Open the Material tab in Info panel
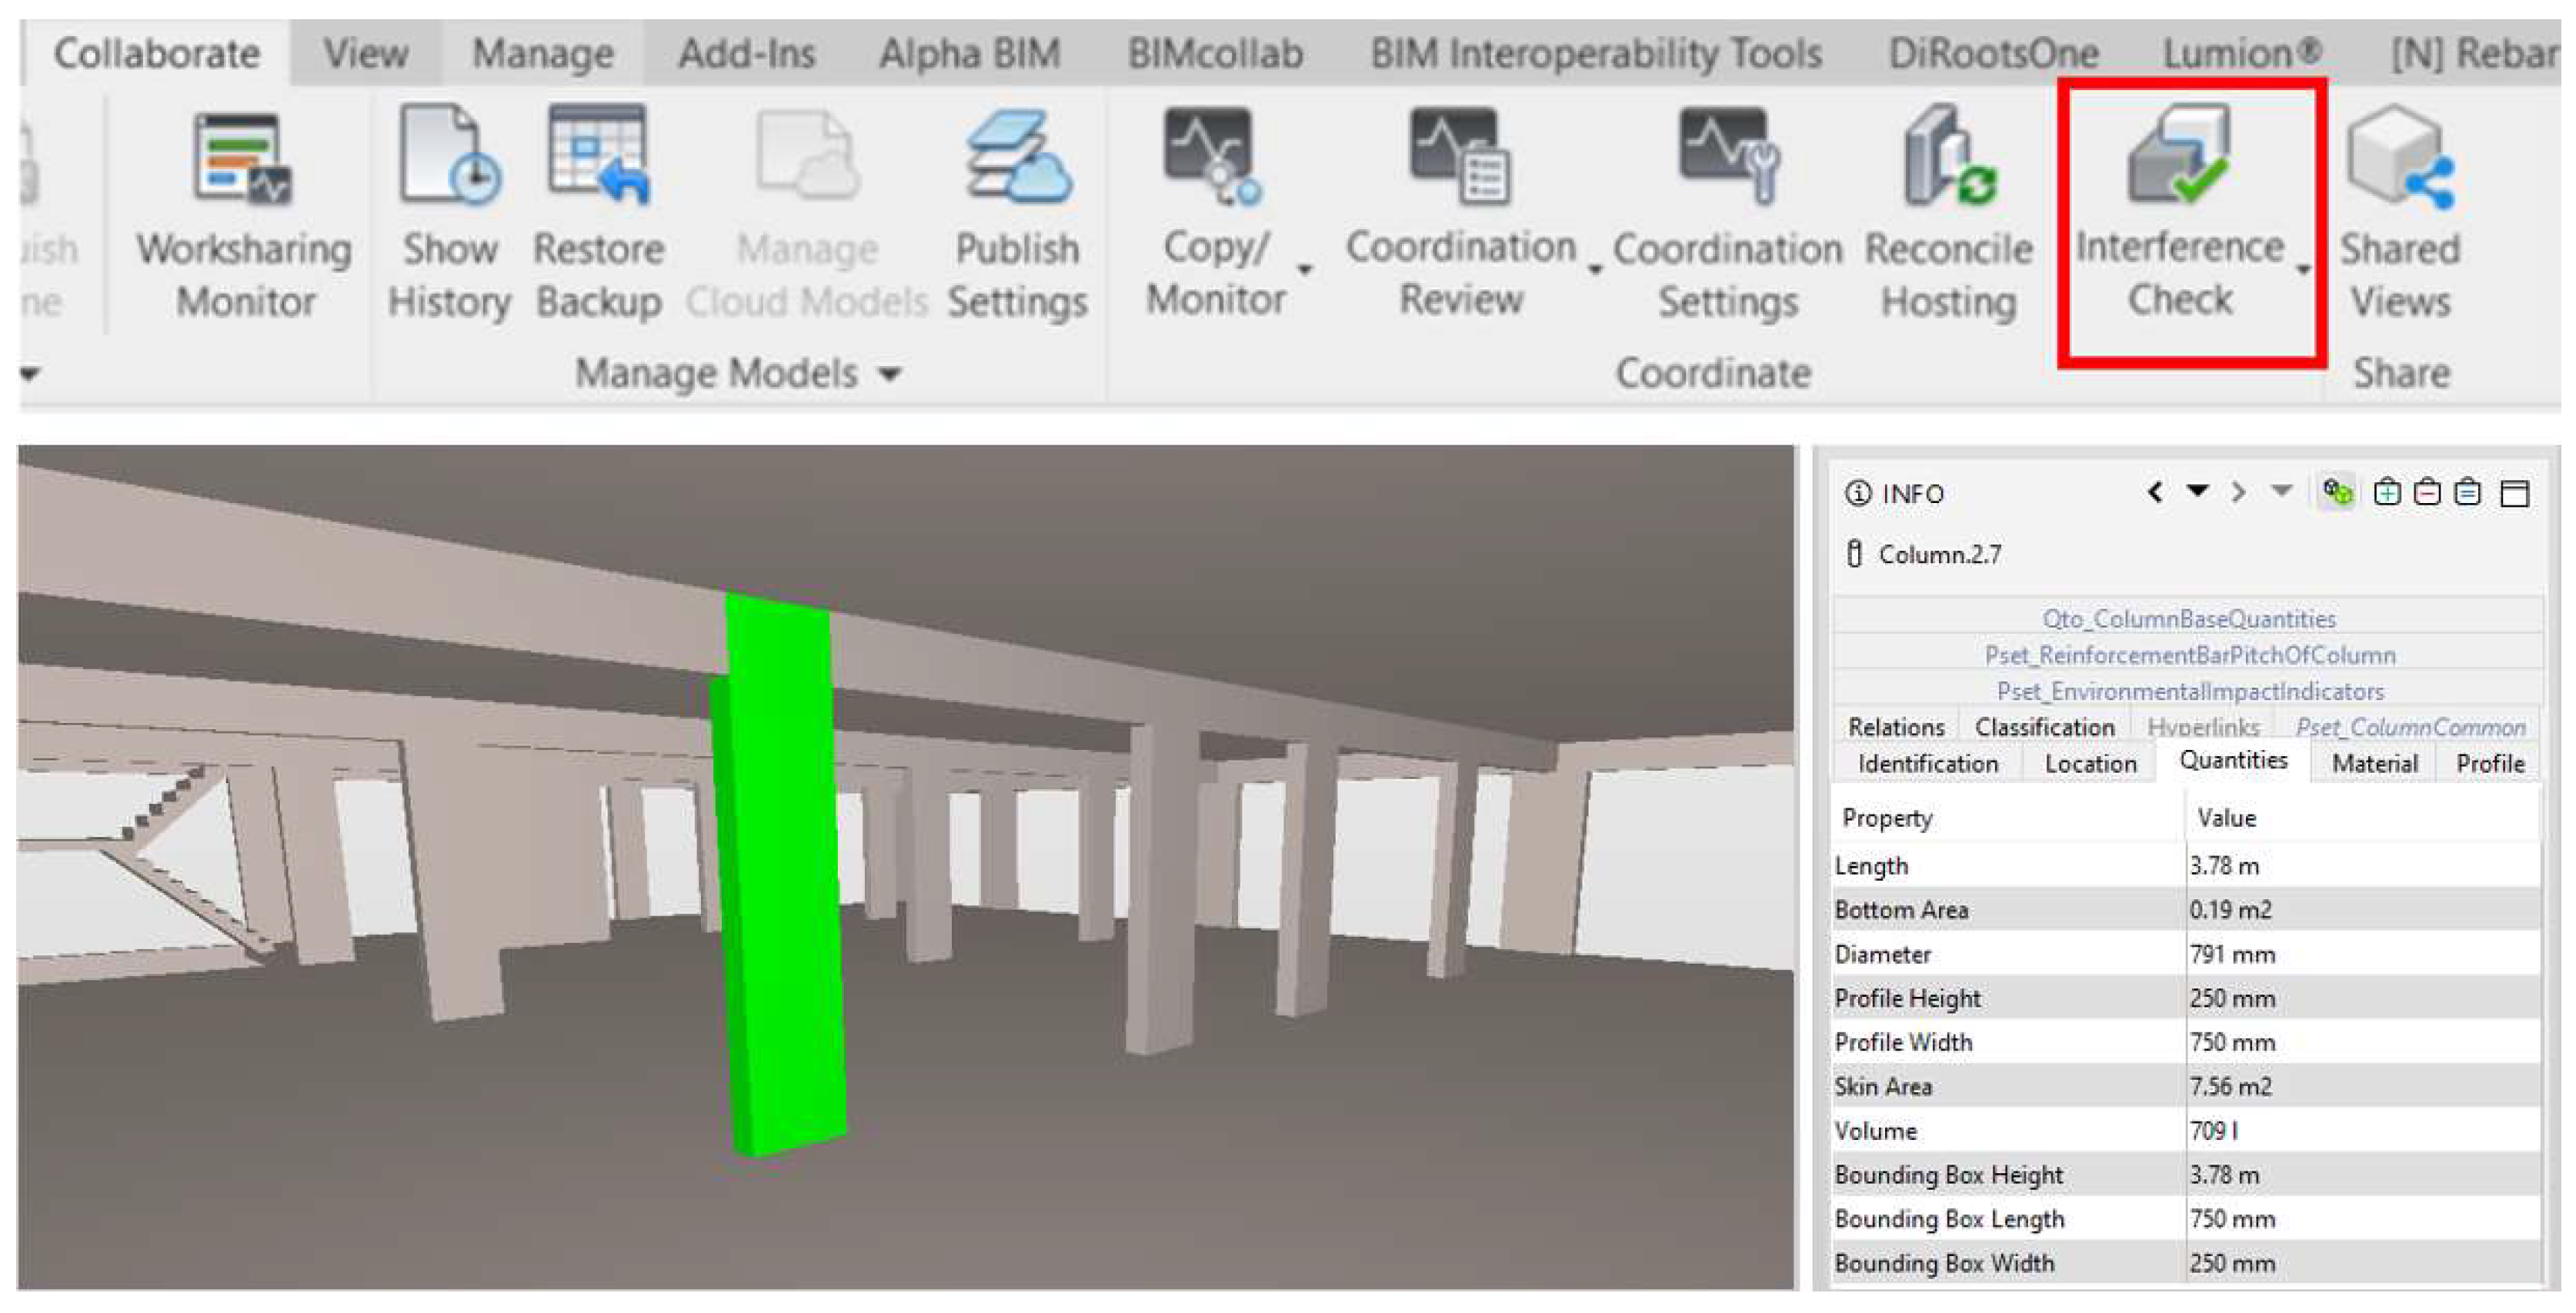This screenshot has width=2576, height=1313. 2374,763
